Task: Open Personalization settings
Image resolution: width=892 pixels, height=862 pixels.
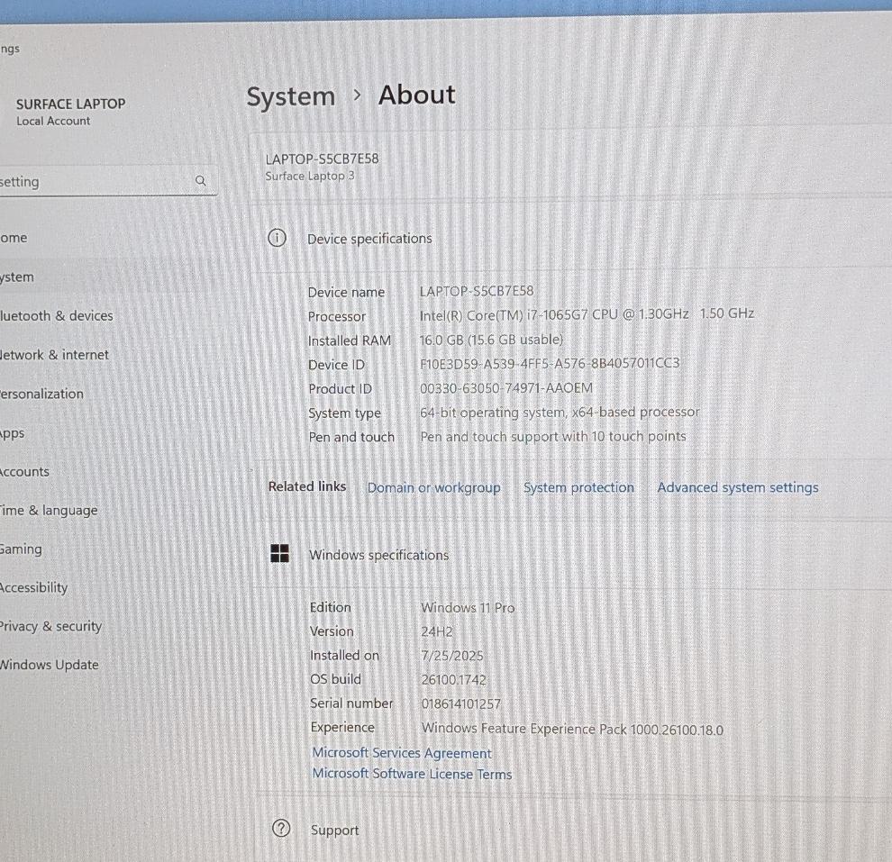Action: pos(41,394)
